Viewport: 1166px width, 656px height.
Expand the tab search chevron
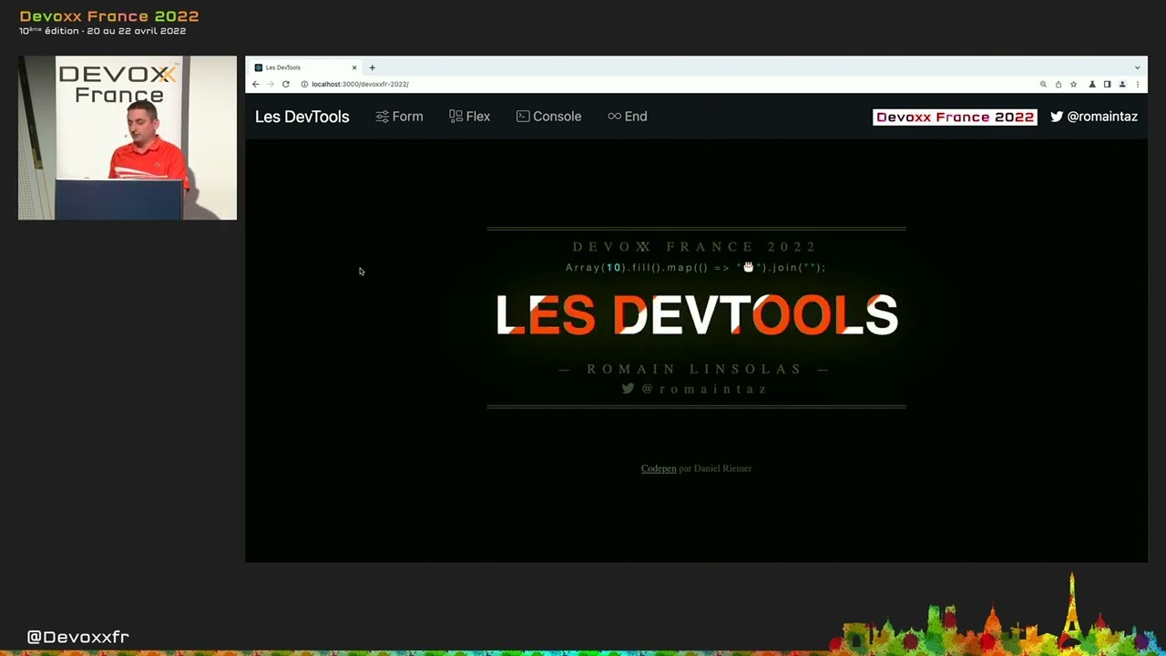pyautogui.click(x=1137, y=67)
